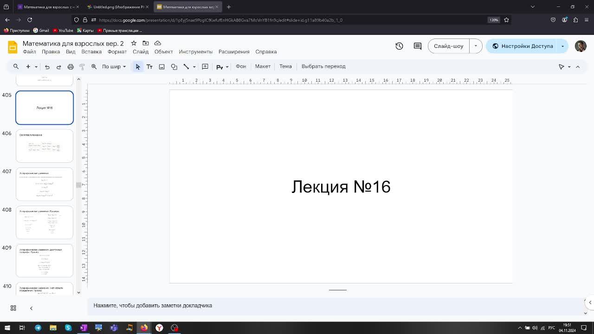Screen dimensions: 594x334
Task: Open the zoom level dropdown 'По шир'
Action: [x=114, y=66]
